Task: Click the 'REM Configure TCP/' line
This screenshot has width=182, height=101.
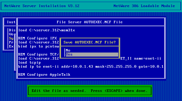Action: tap(39, 54)
